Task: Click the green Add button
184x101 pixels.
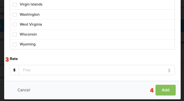Action: point(165,90)
